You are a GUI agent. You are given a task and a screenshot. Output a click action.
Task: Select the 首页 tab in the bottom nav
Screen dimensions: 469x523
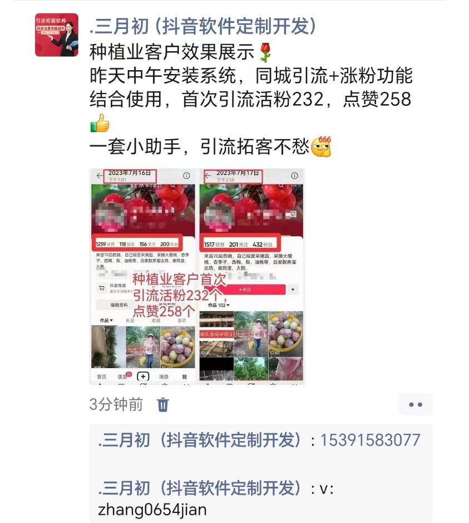pos(102,377)
